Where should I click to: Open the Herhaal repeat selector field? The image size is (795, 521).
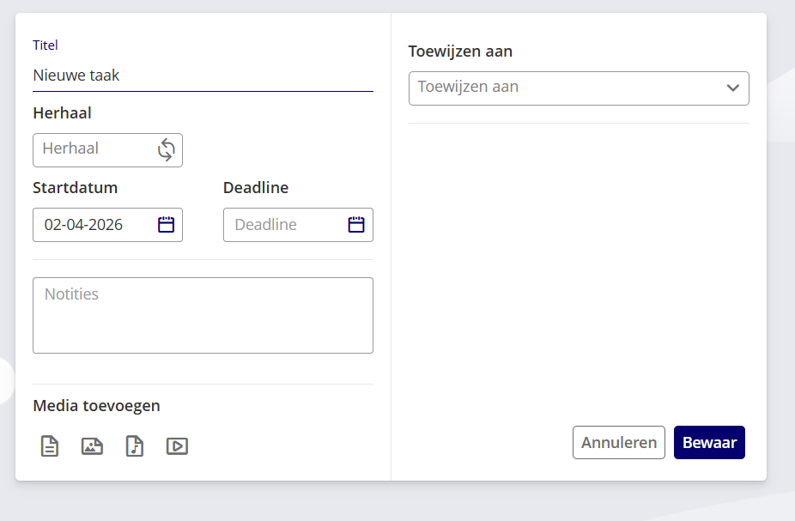[107, 150]
